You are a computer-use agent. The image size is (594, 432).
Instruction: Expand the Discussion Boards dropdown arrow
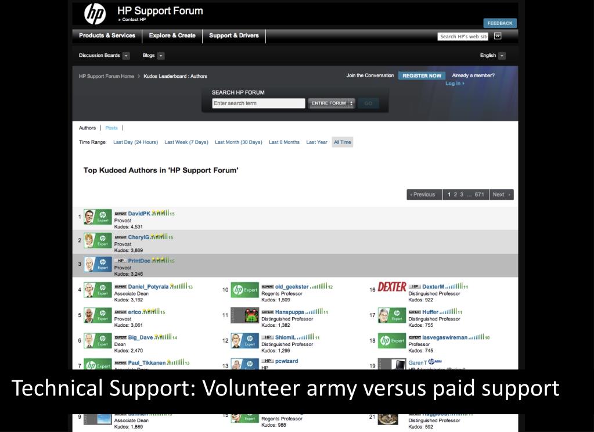[x=126, y=56]
